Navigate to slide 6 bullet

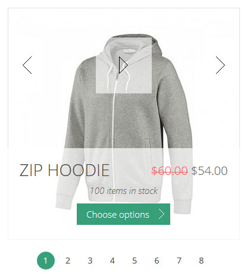coord(157,261)
